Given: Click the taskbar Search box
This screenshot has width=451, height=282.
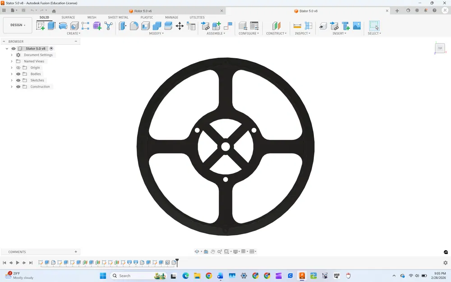Looking at the screenshot, I should pos(138,276).
